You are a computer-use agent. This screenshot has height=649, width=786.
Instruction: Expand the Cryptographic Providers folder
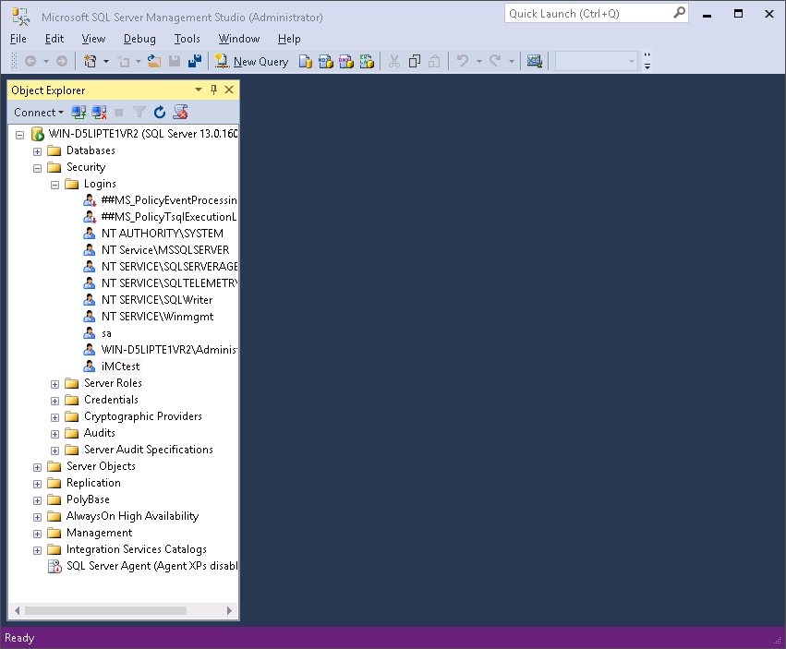55,417
